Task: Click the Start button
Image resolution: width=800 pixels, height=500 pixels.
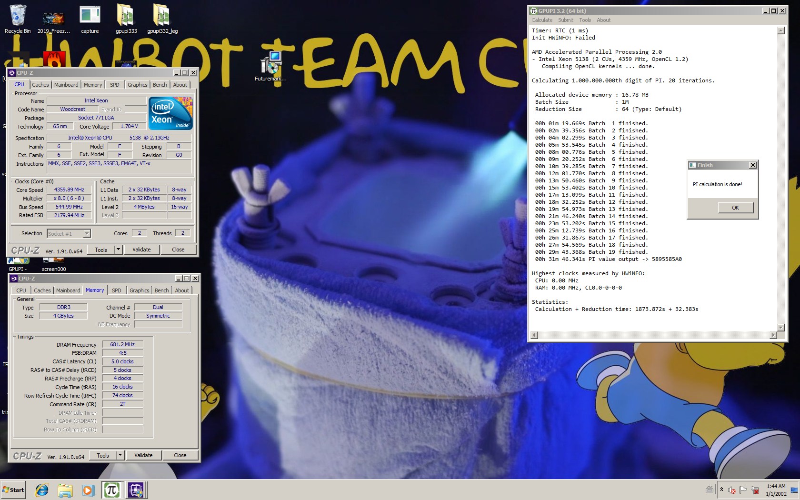Action: coord(13,490)
